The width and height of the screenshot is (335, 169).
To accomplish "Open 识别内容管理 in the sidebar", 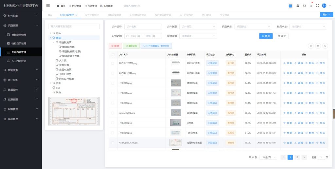I will click(x=21, y=52).
